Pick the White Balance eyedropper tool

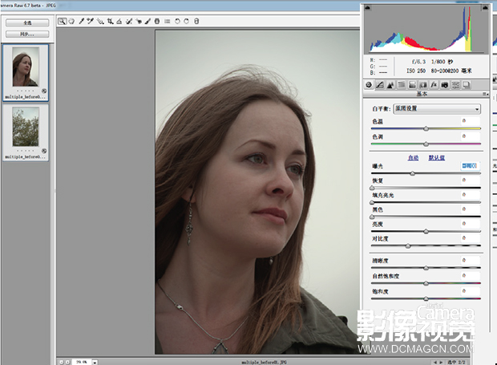click(82, 21)
